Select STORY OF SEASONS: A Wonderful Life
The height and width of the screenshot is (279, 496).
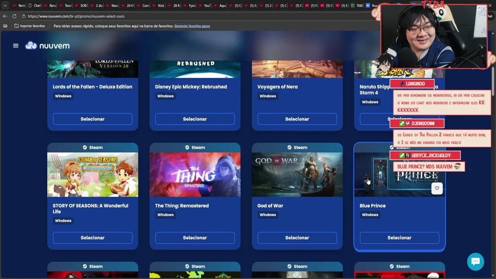click(x=93, y=238)
